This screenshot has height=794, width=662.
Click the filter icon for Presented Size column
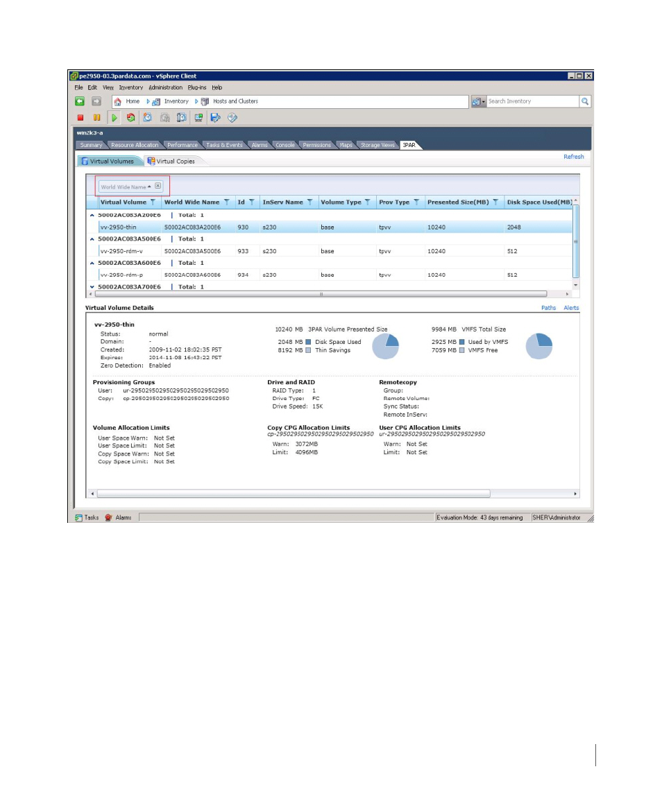(495, 202)
